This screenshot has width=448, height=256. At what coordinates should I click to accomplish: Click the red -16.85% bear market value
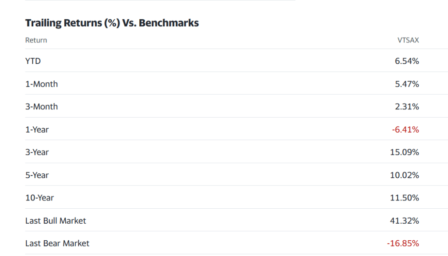click(x=403, y=243)
